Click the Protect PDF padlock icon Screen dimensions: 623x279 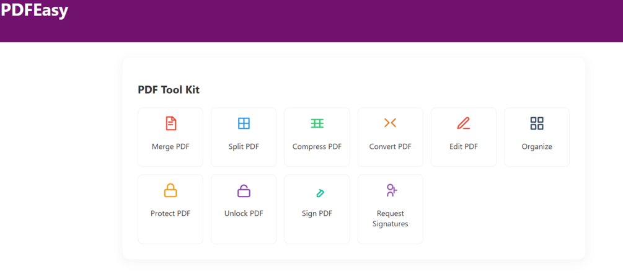point(170,190)
